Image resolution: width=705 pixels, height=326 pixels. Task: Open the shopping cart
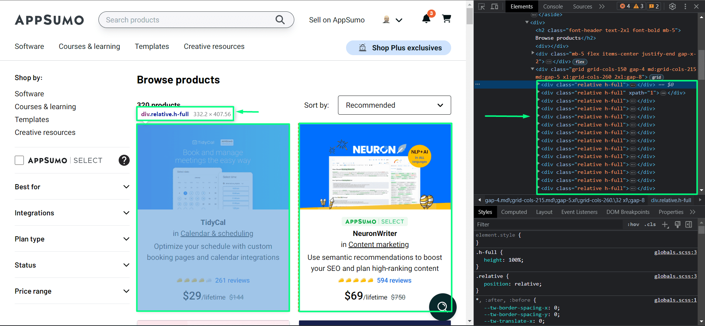[446, 18]
